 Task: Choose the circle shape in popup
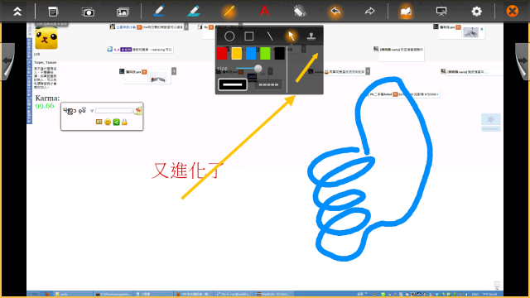point(229,36)
